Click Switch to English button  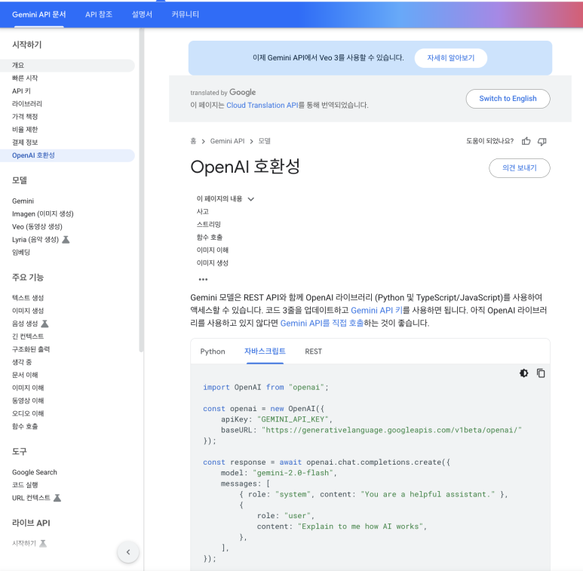508,99
